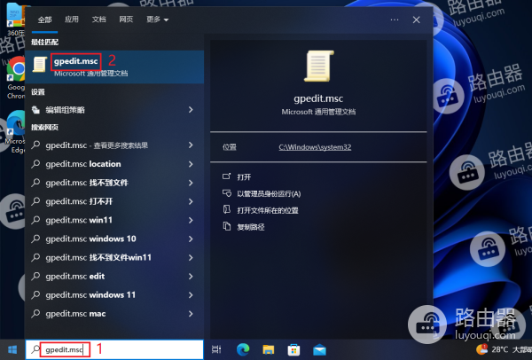The height and width of the screenshot is (360, 532).
Task: Click the taskbar search box containing gpedit.msc
Action: [x=114, y=349]
